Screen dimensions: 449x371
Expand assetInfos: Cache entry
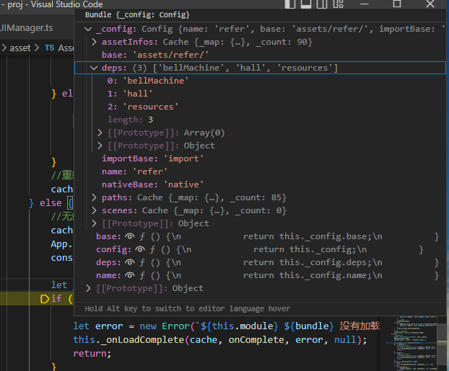(x=94, y=42)
